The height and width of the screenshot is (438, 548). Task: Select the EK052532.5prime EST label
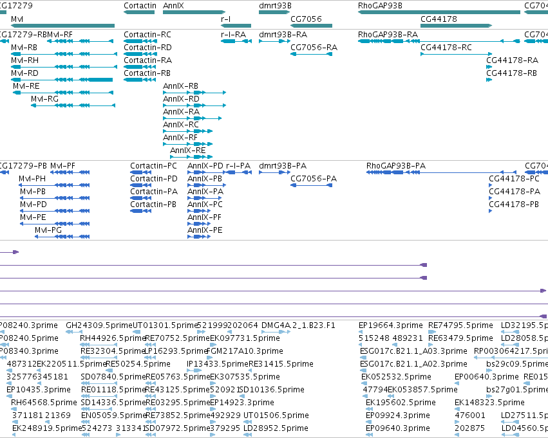click(396, 376)
